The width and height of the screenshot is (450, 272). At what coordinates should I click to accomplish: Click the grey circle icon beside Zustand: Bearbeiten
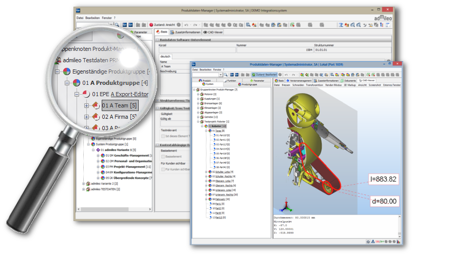[280, 75]
